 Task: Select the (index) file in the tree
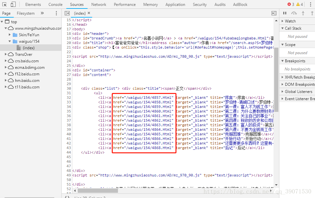point(28,48)
